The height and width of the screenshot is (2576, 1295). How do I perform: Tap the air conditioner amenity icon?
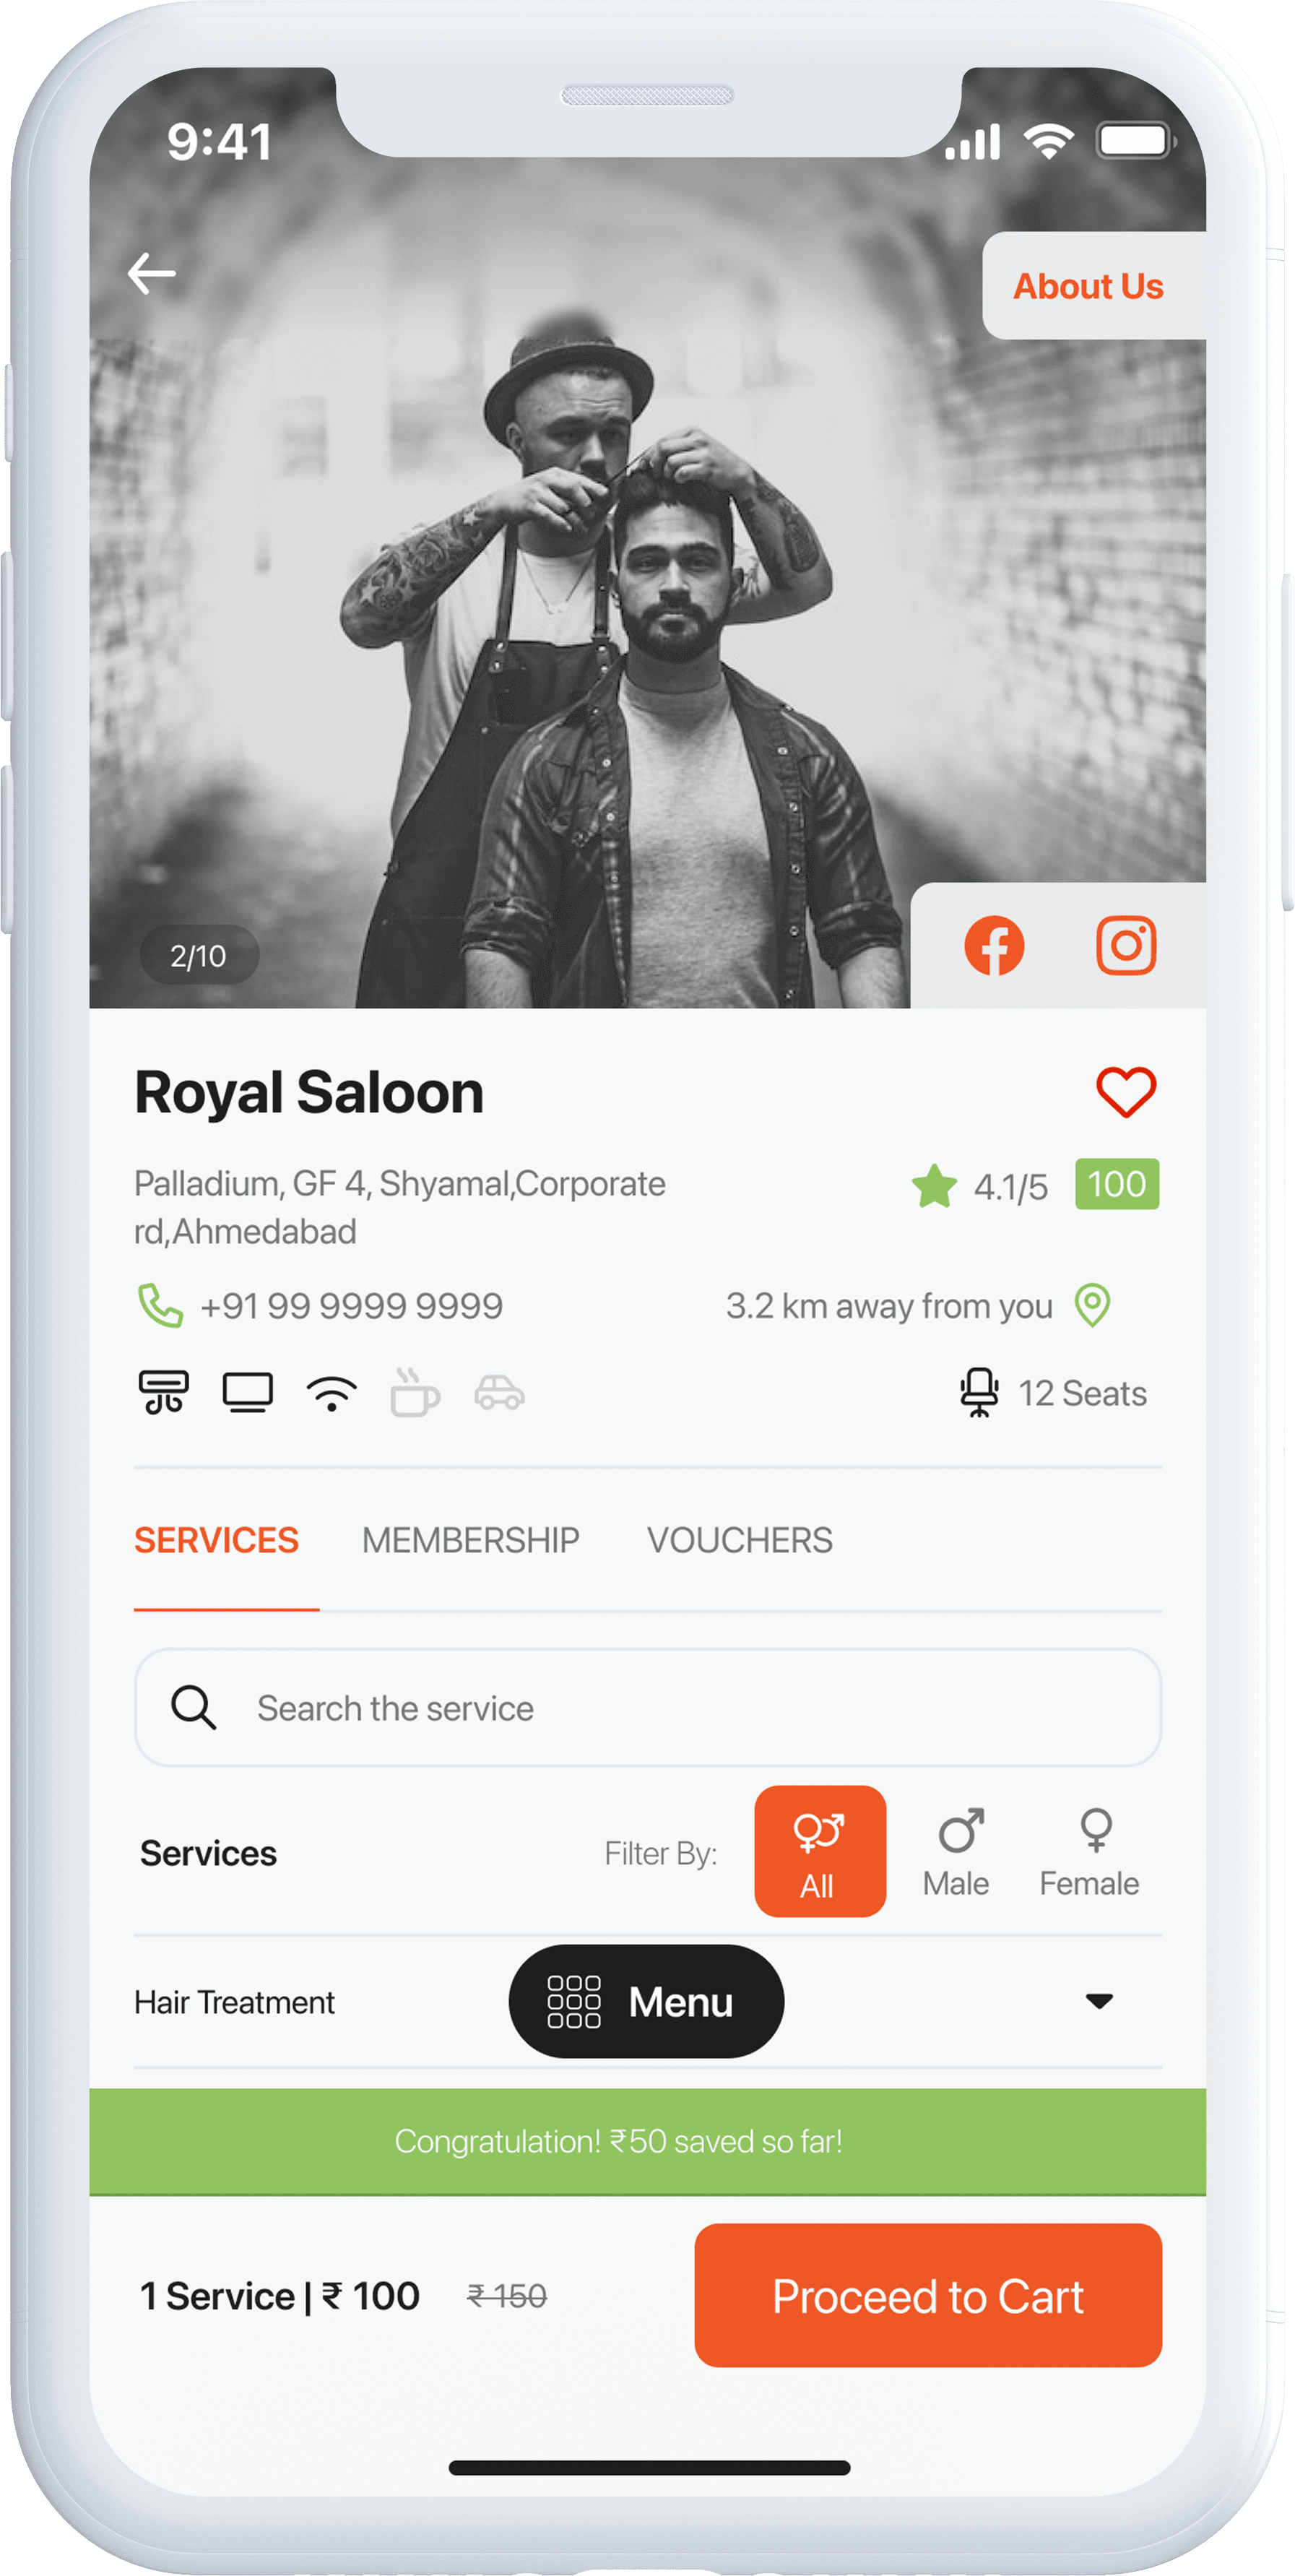point(163,1392)
